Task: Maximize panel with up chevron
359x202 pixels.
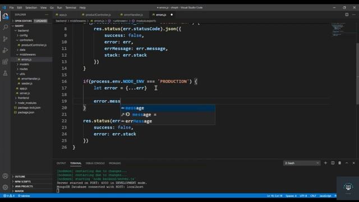Action: click(347, 163)
